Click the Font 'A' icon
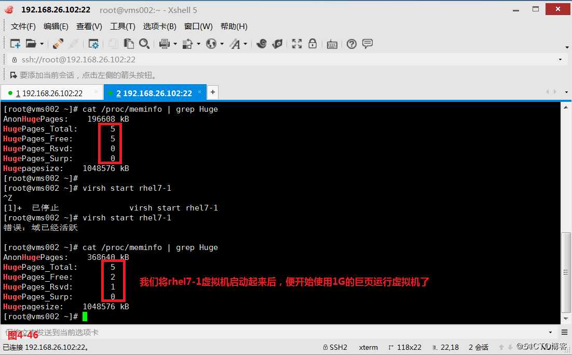Image resolution: width=572 pixels, height=355 pixels. tap(235, 44)
